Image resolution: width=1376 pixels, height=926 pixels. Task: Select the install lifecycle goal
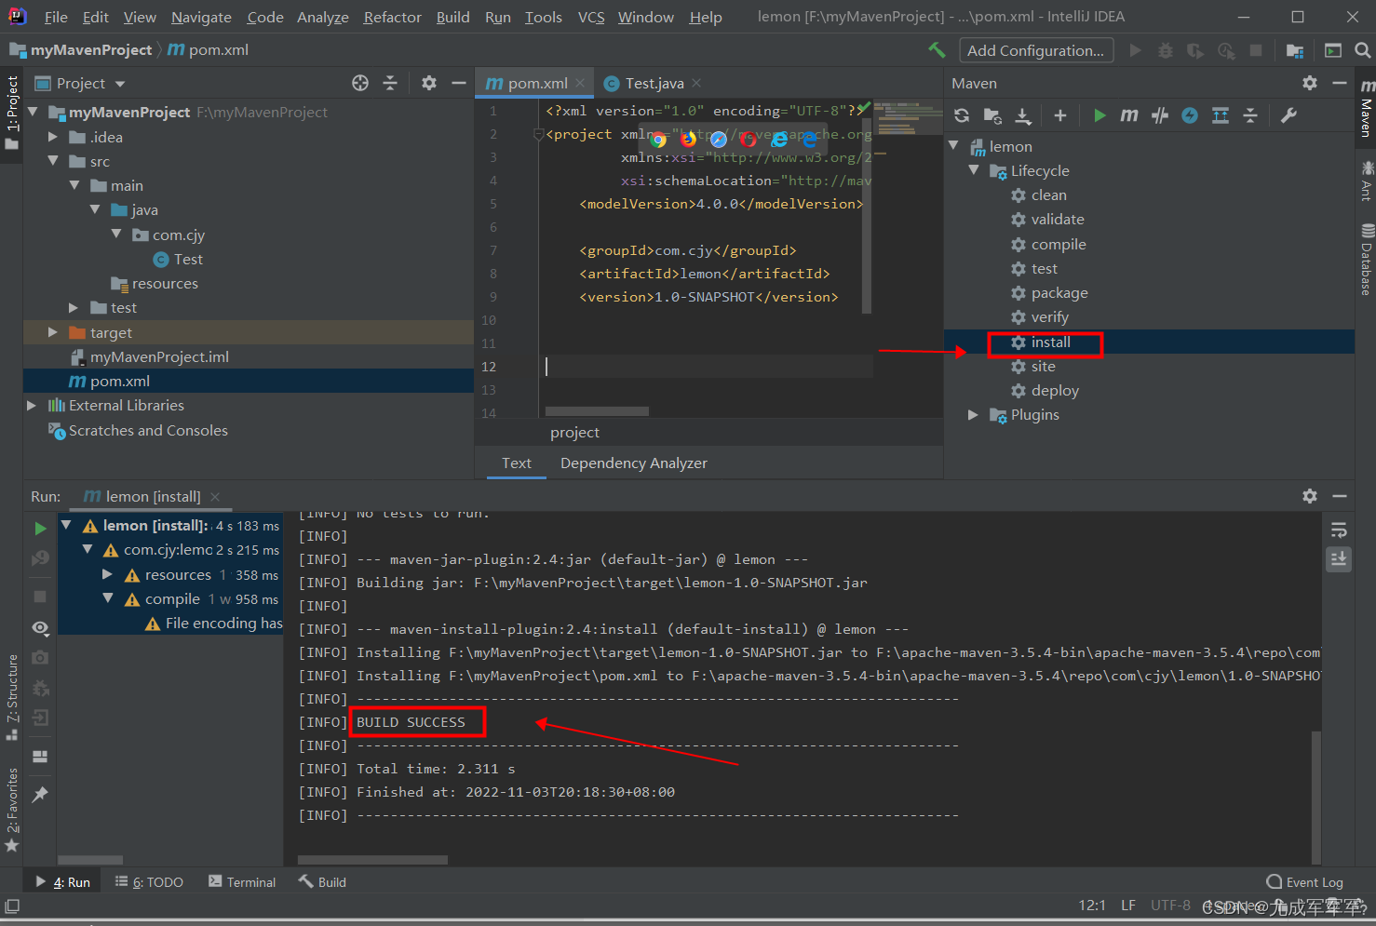point(1050,342)
